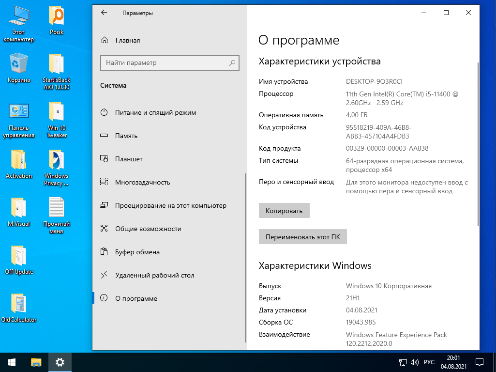Click into the Найти параметр search field
The width and height of the screenshot is (496, 372).
click(x=165, y=63)
